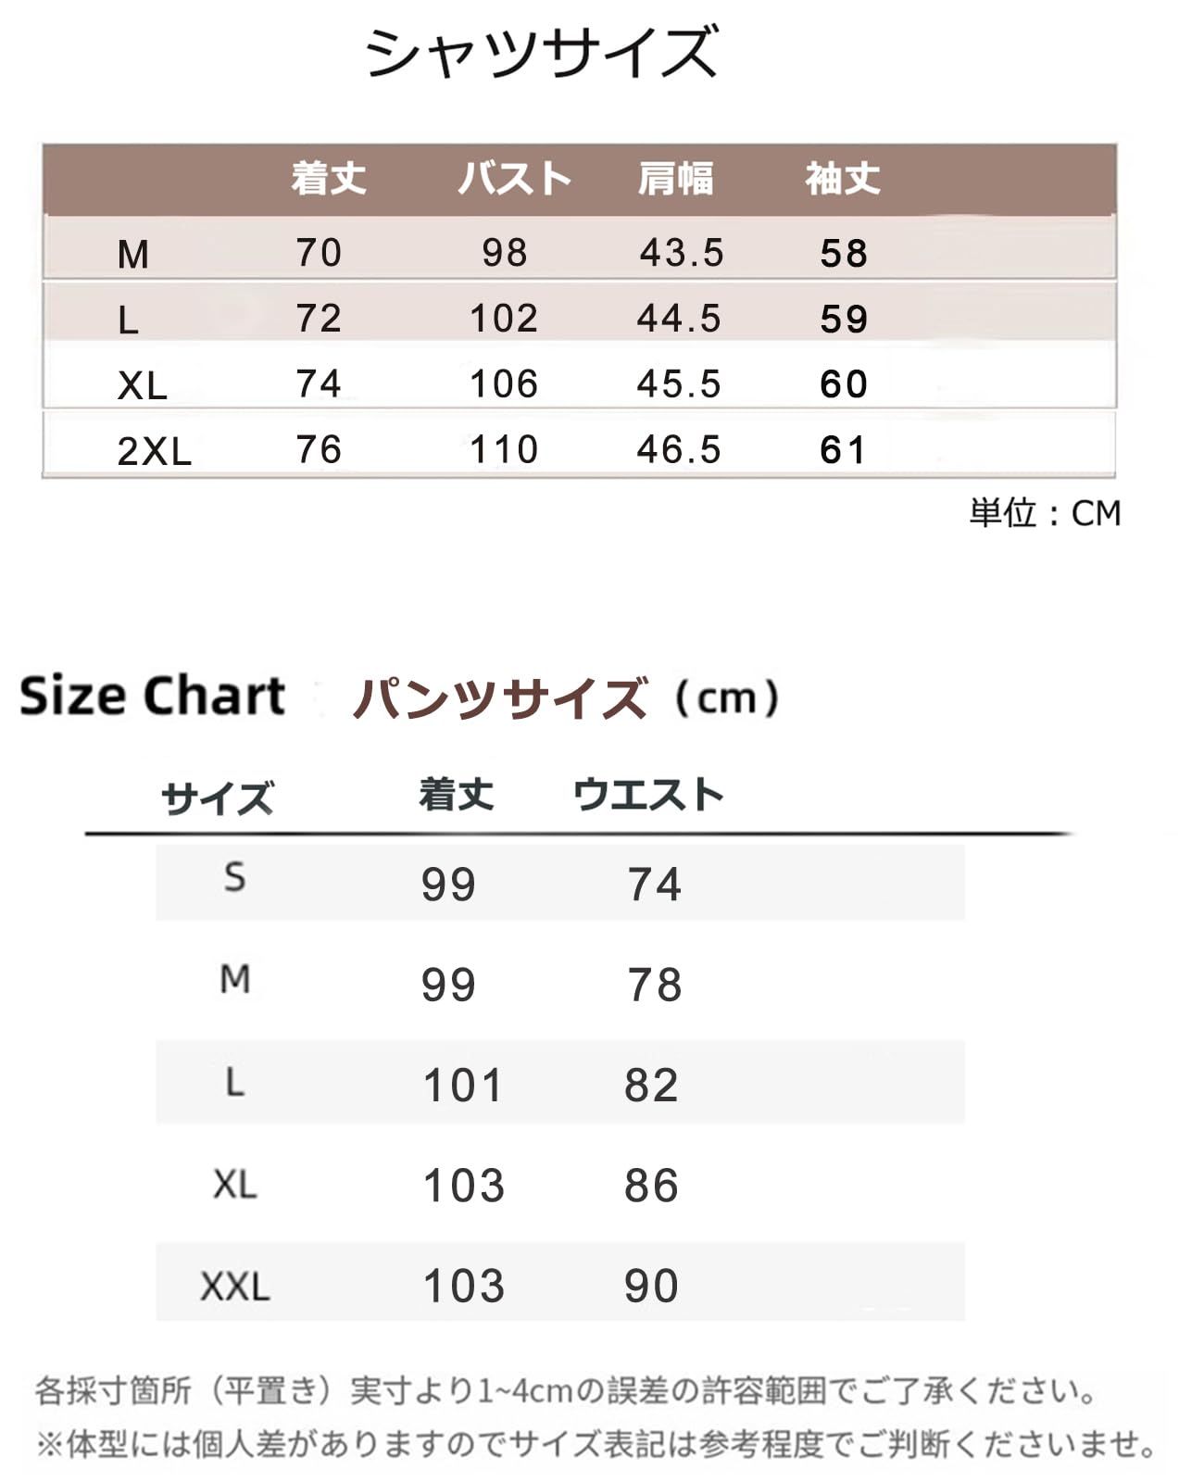Select sleeve length value 61
Image resolution: width=1204 pixels, height=1482 pixels.
843,450
